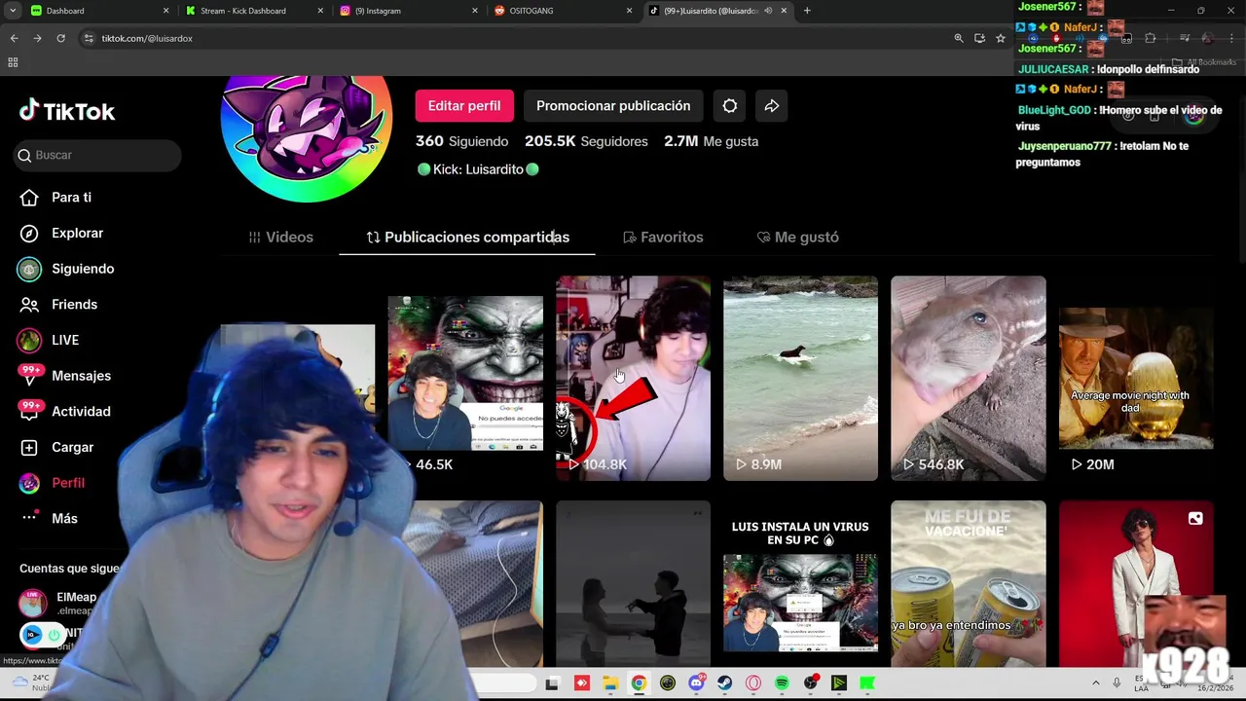Click the Buscar search field
The width and height of the screenshot is (1246, 701).
(x=97, y=155)
